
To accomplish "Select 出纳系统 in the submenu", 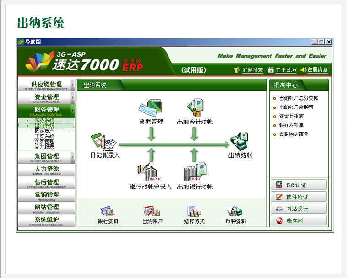I will 44,126.
